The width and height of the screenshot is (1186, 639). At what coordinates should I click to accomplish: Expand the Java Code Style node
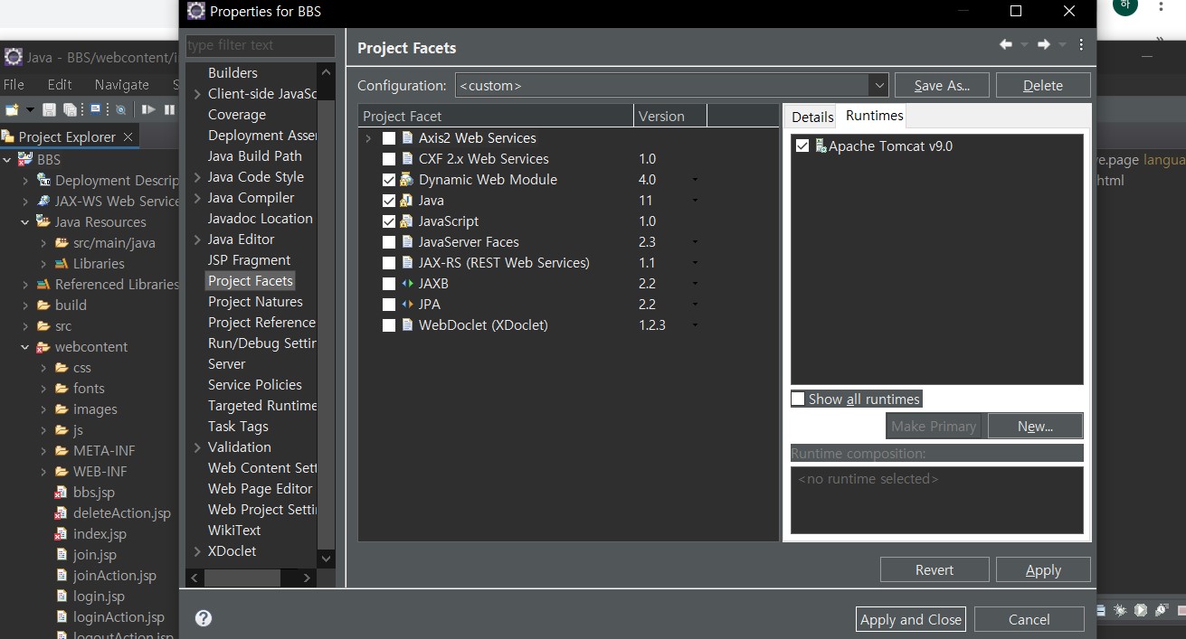point(197,177)
